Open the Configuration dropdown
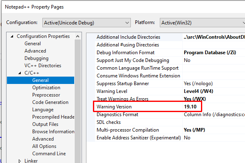 pos(86,23)
